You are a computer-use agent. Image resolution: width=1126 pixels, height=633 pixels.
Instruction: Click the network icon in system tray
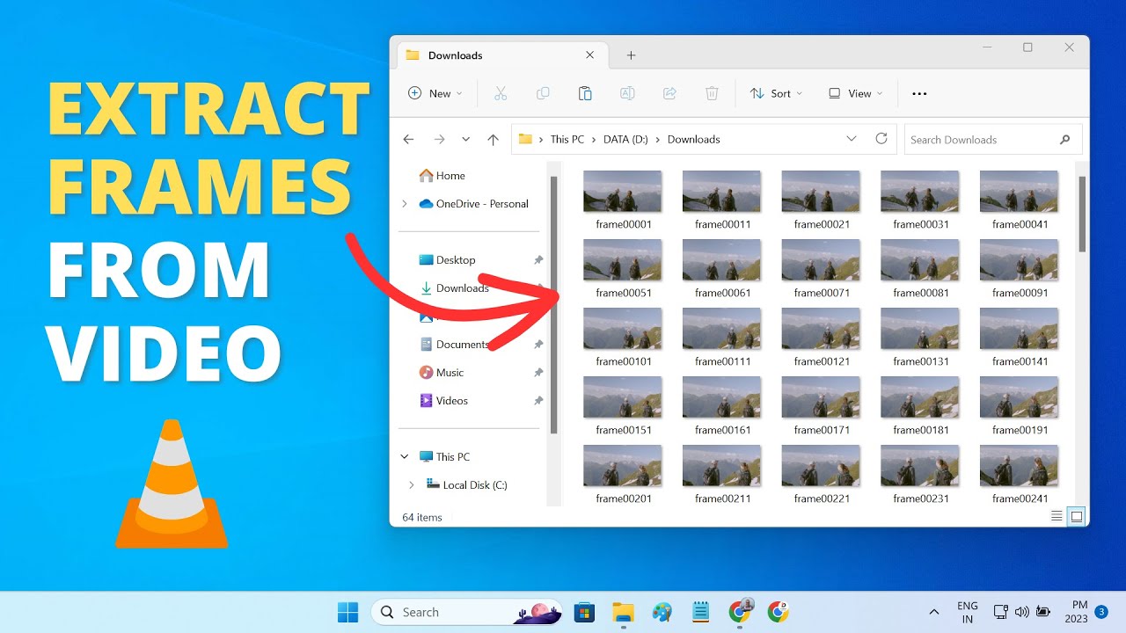[1000, 612]
